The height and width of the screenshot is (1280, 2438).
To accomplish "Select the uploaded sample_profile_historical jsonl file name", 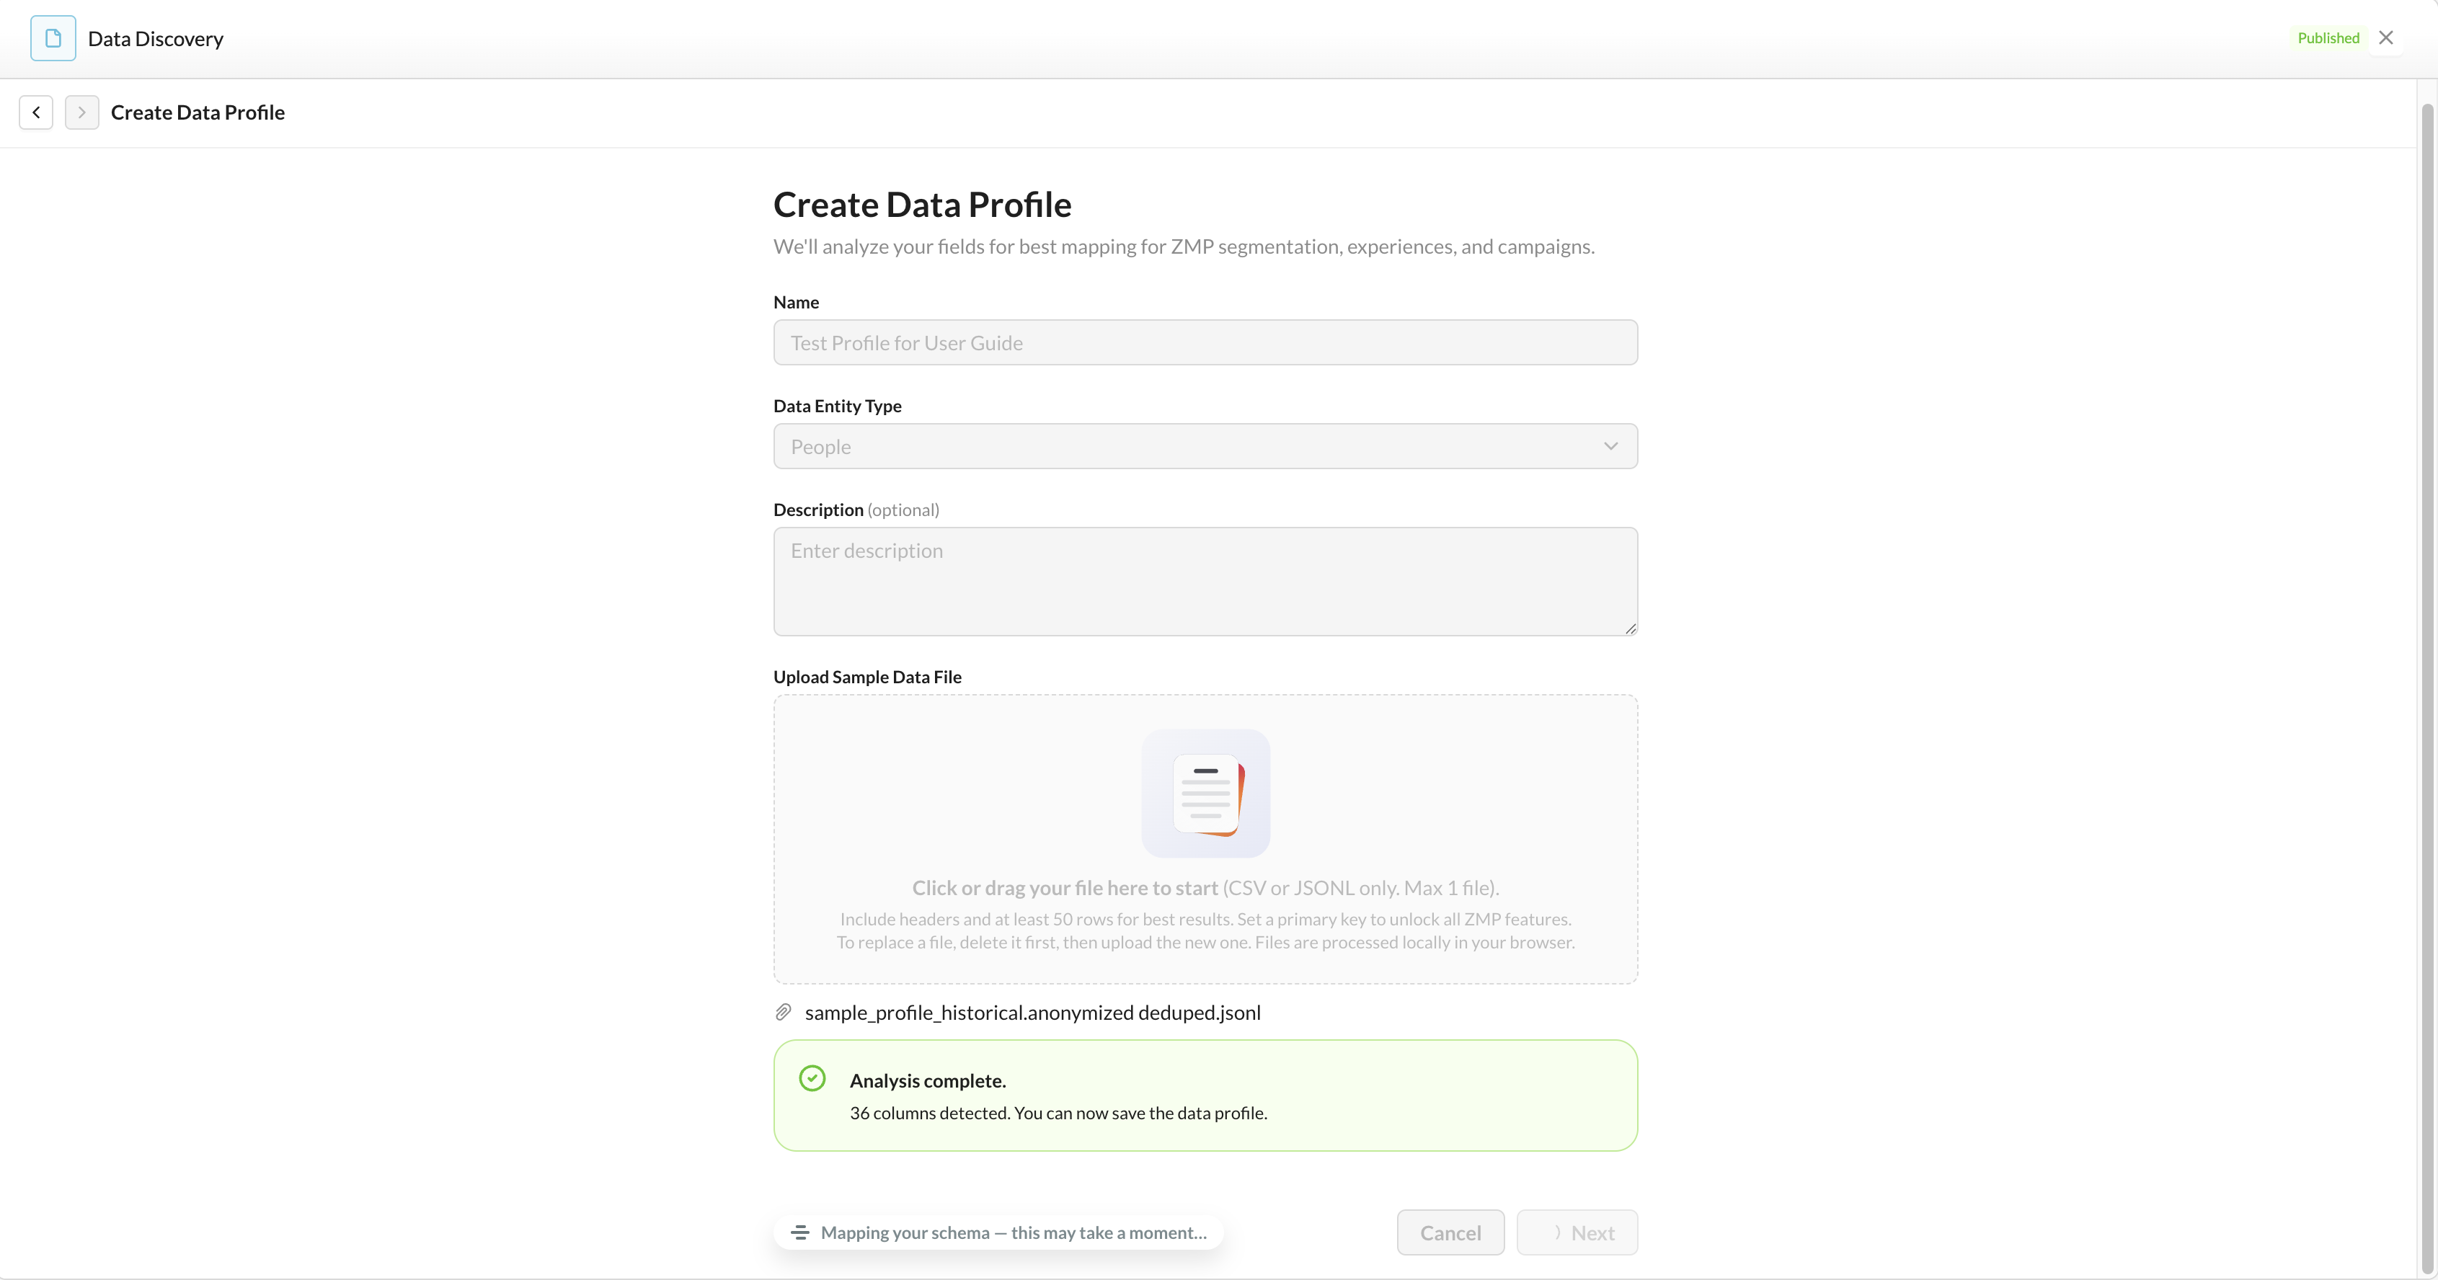I will 1032,1013.
